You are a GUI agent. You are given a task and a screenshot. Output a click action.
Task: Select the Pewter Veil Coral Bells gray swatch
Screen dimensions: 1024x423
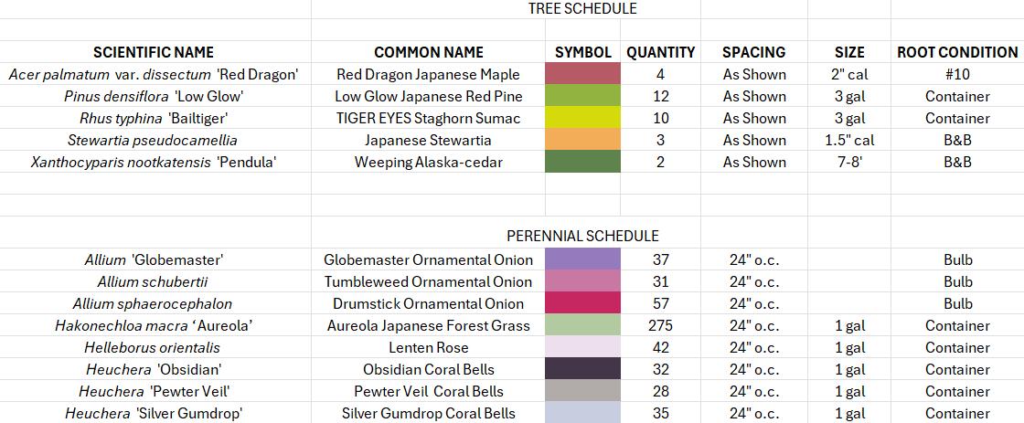click(582, 391)
